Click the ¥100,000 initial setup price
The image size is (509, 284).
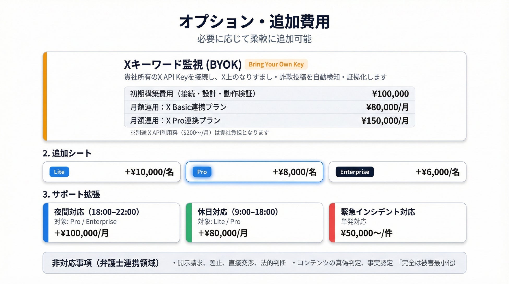(390, 94)
